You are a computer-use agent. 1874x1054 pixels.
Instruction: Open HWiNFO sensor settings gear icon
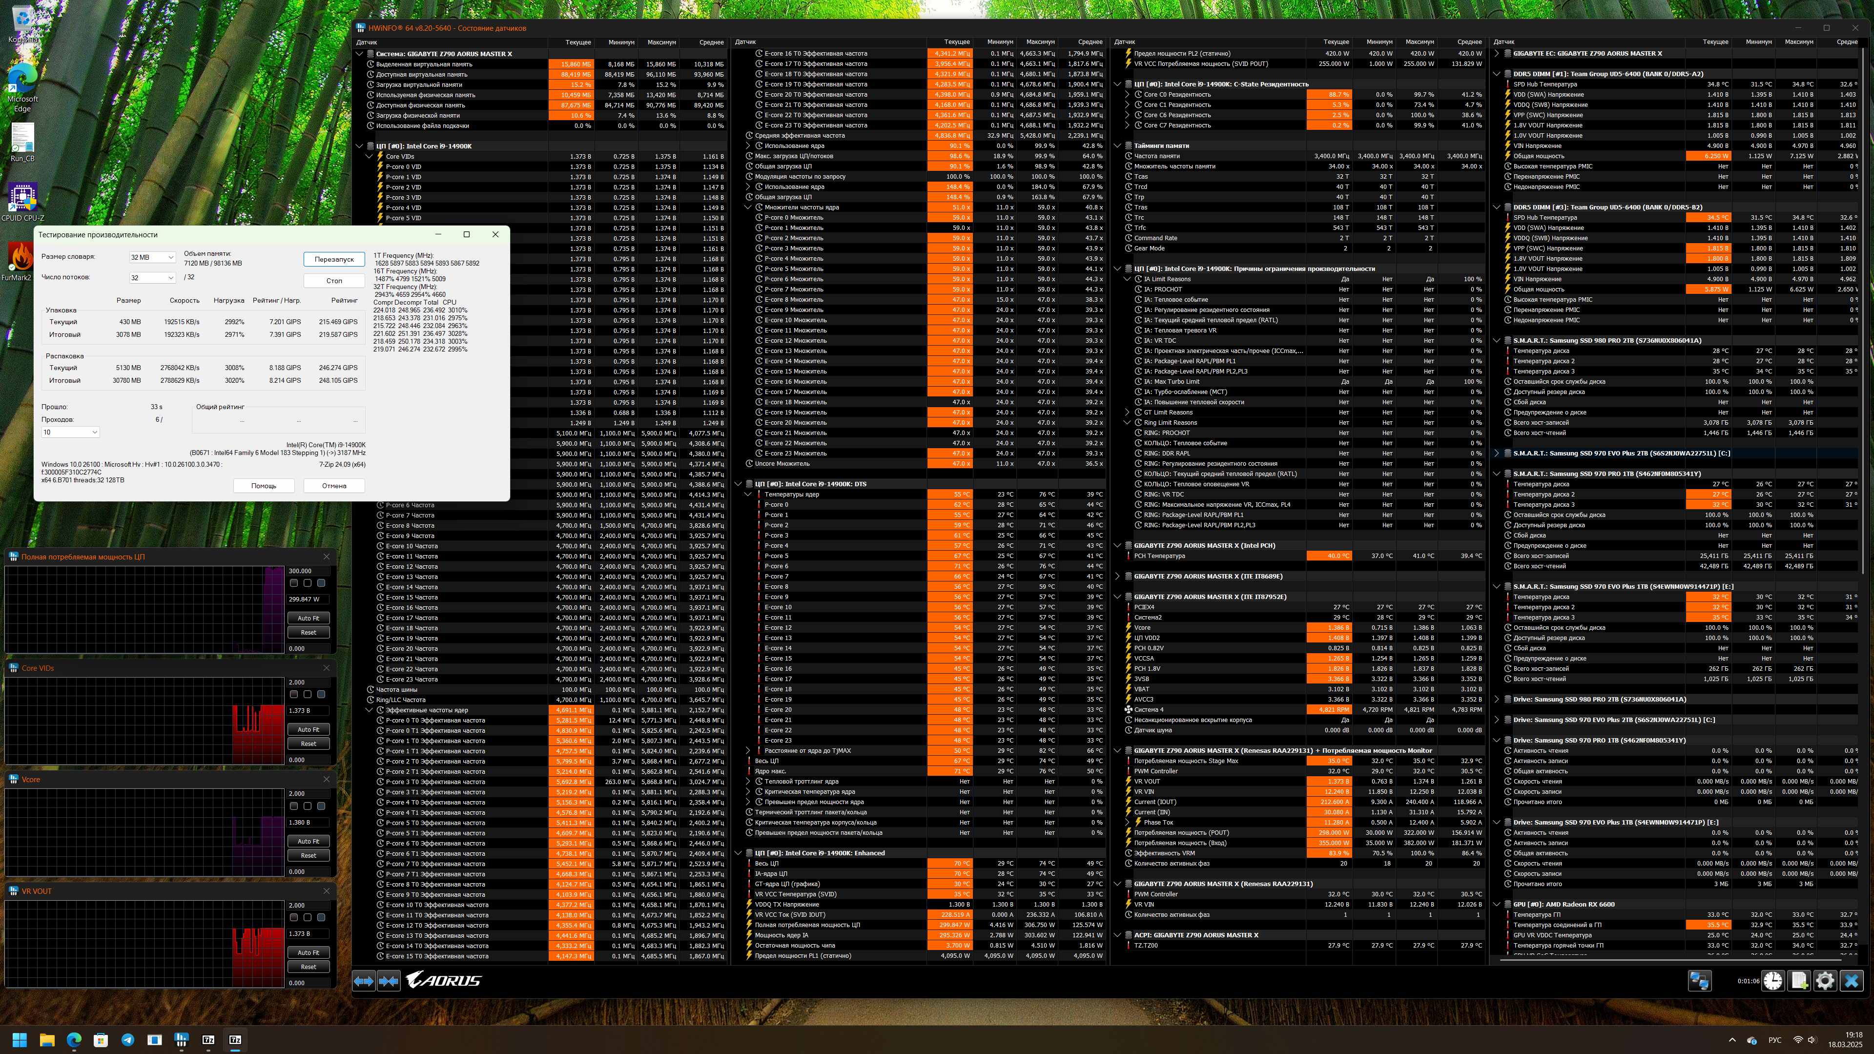(1825, 981)
